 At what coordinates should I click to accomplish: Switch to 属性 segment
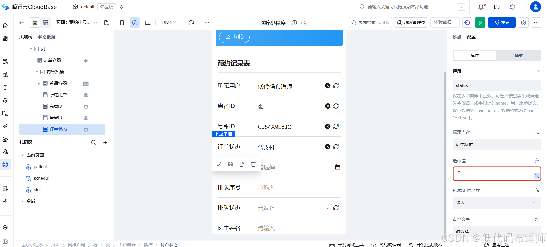pos(475,56)
